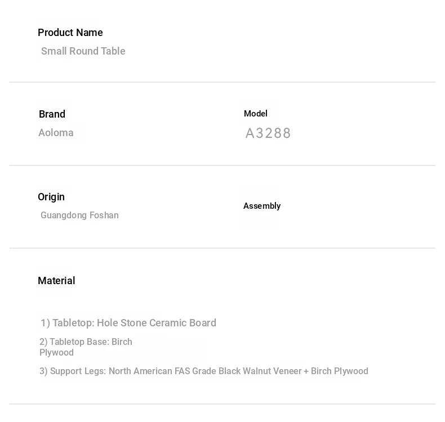Click the Brand label
The height and width of the screenshot is (422, 445).
[52, 114]
